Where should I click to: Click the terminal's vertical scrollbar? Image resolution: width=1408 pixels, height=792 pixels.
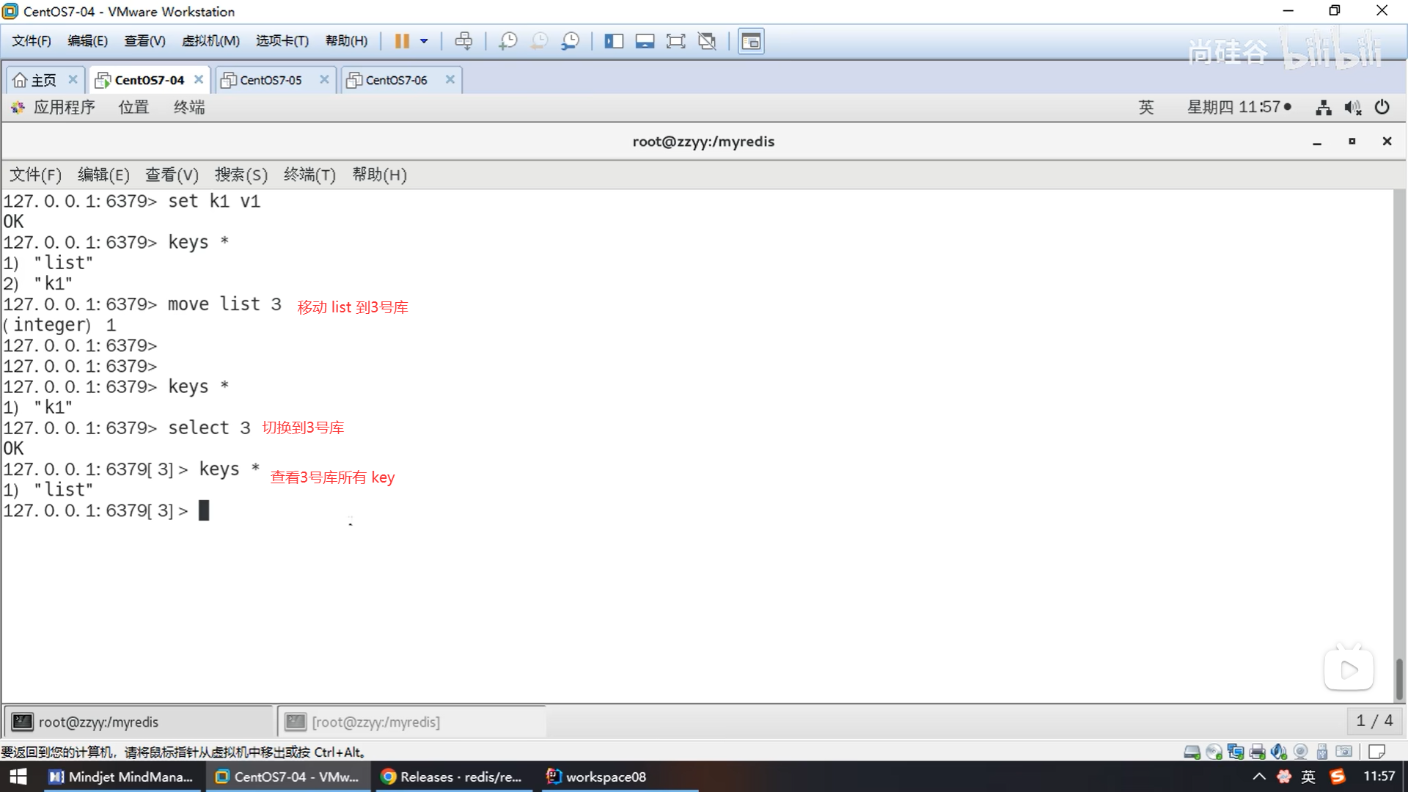coord(1399,678)
